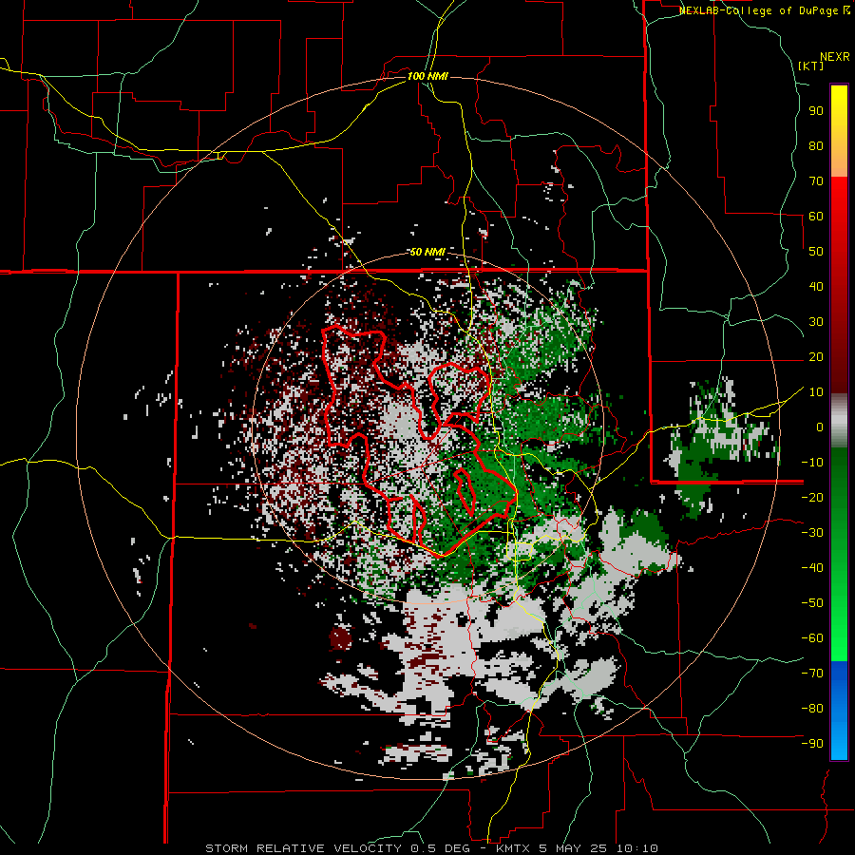The height and width of the screenshot is (855, 855).
Task: Click the "50 NMI" range ring label
Action: [427, 252]
